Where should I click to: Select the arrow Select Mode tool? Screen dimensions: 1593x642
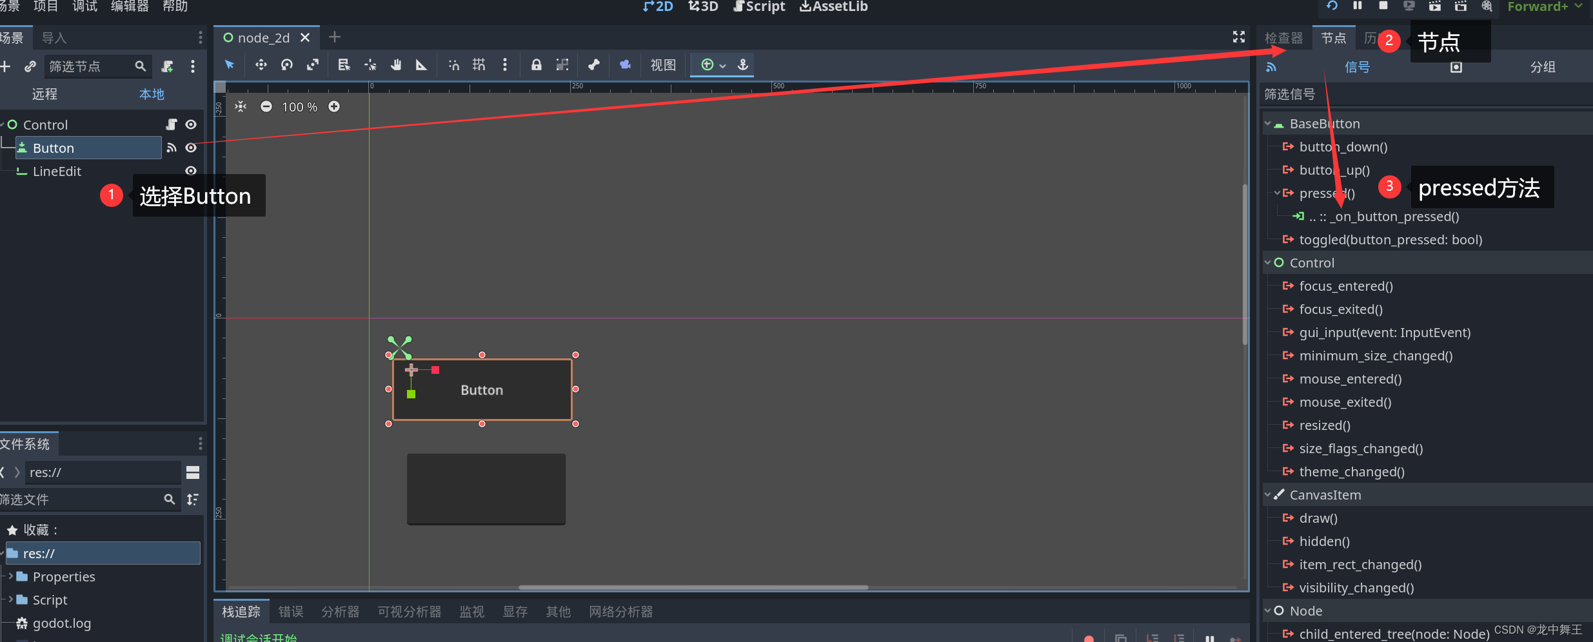(x=230, y=64)
